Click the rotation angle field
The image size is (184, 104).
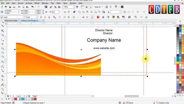coord(55,12)
